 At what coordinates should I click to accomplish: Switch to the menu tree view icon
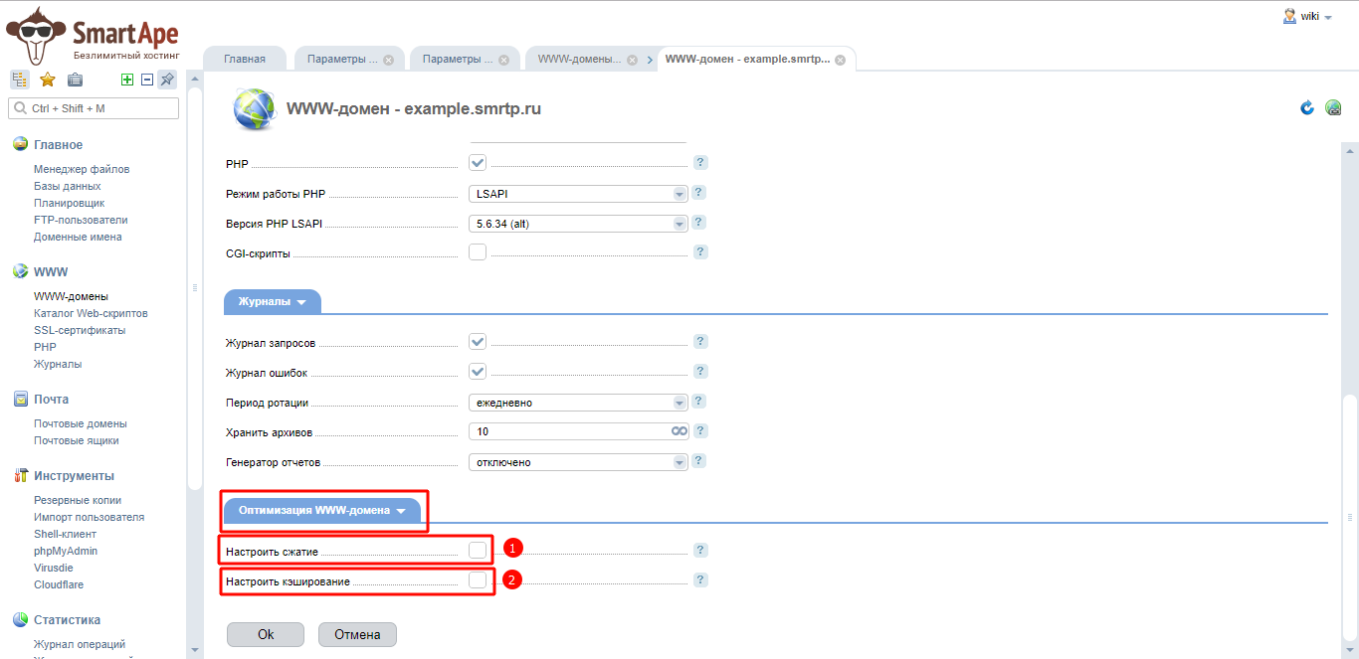point(20,81)
